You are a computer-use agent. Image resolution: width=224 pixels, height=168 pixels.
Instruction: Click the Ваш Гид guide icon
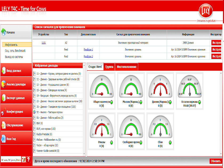pos(3,139)
